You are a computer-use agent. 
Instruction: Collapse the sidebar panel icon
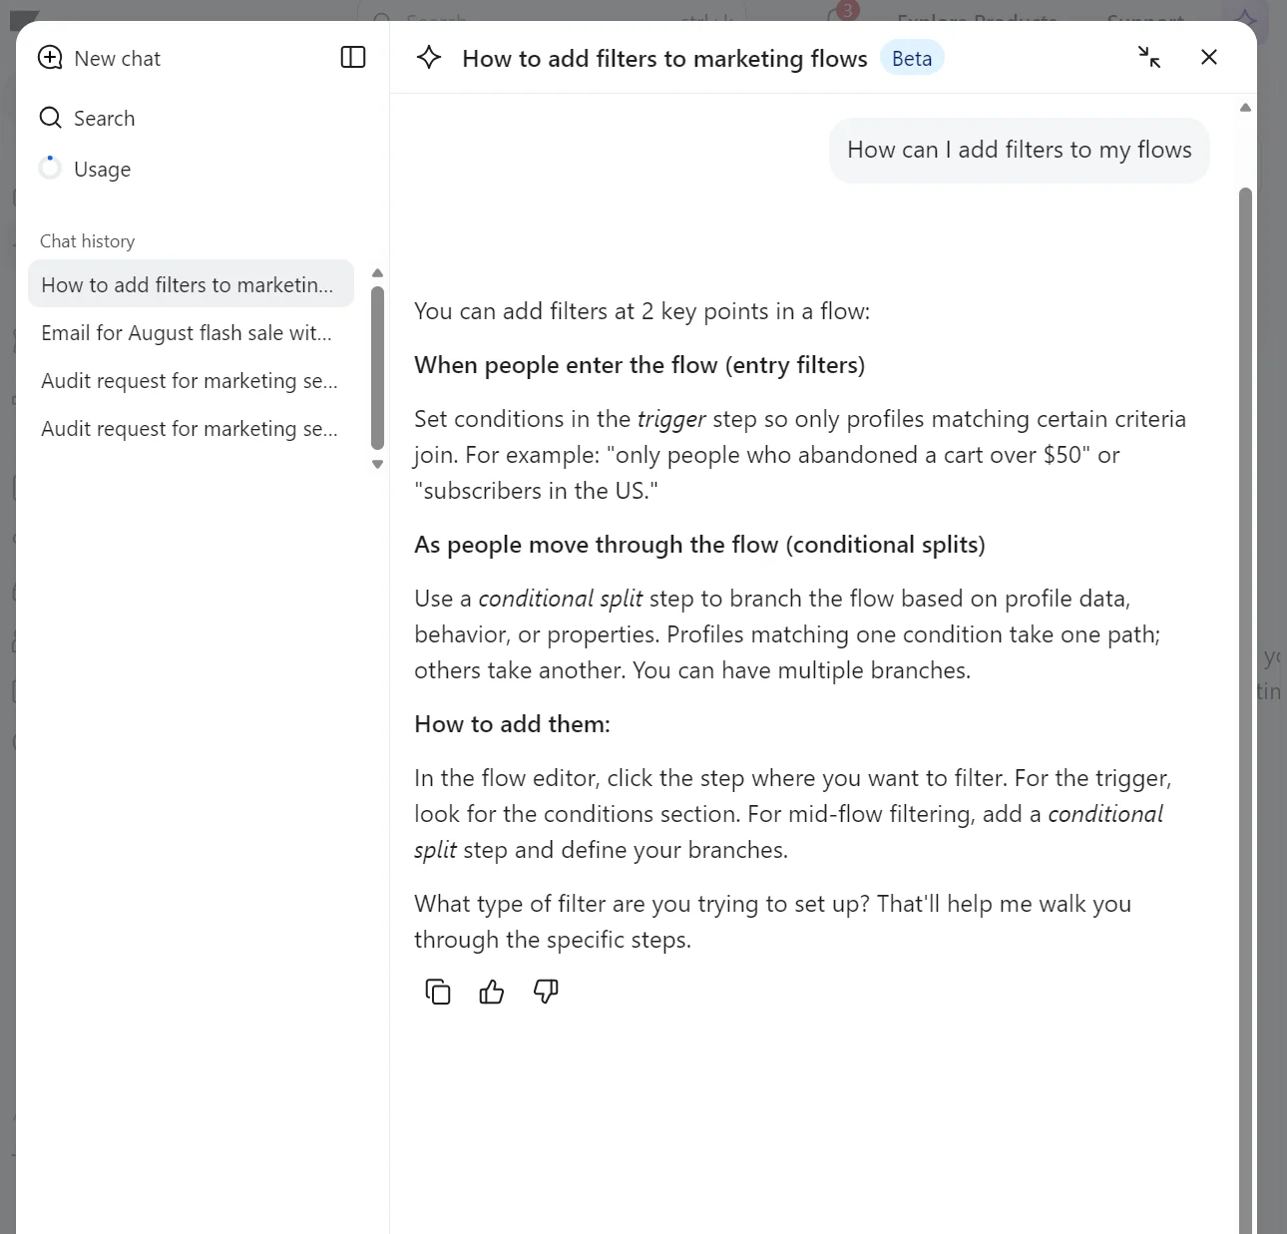point(353,57)
